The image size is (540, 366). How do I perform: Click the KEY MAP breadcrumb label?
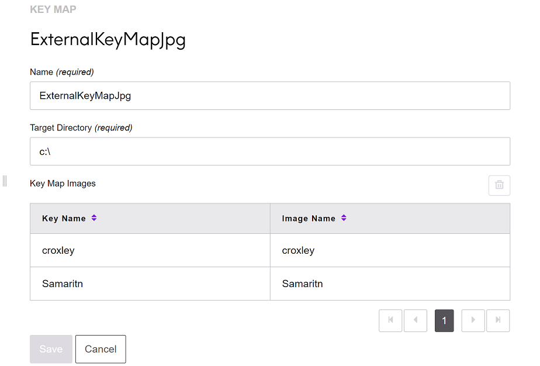click(x=53, y=9)
